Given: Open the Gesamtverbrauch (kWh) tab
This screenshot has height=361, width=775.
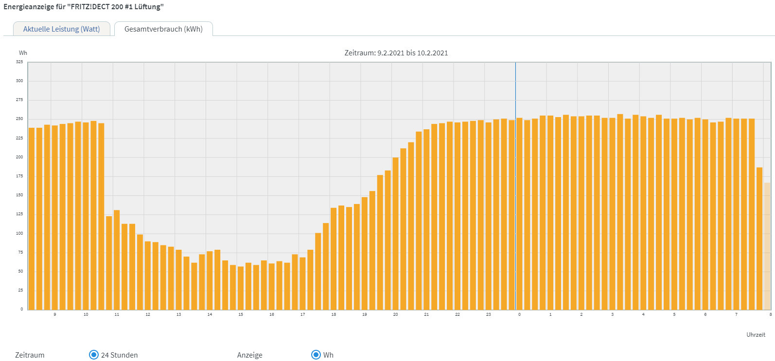Looking at the screenshot, I should [163, 29].
